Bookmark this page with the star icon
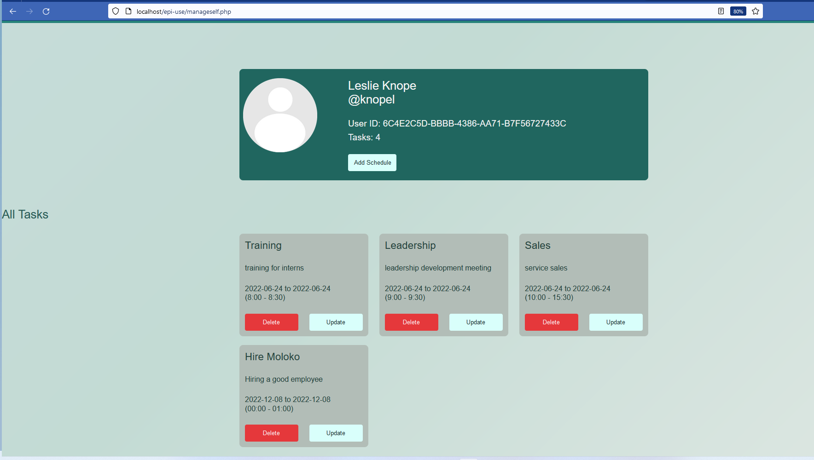Image resolution: width=814 pixels, height=460 pixels. [755, 11]
